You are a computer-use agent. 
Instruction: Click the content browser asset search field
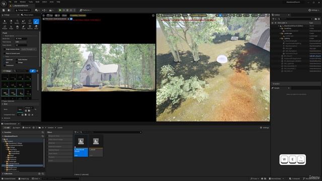point(111,132)
